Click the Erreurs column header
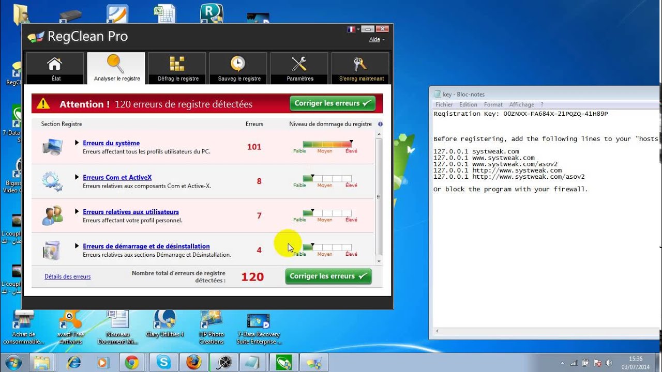This screenshot has width=662, height=372. coord(254,124)
